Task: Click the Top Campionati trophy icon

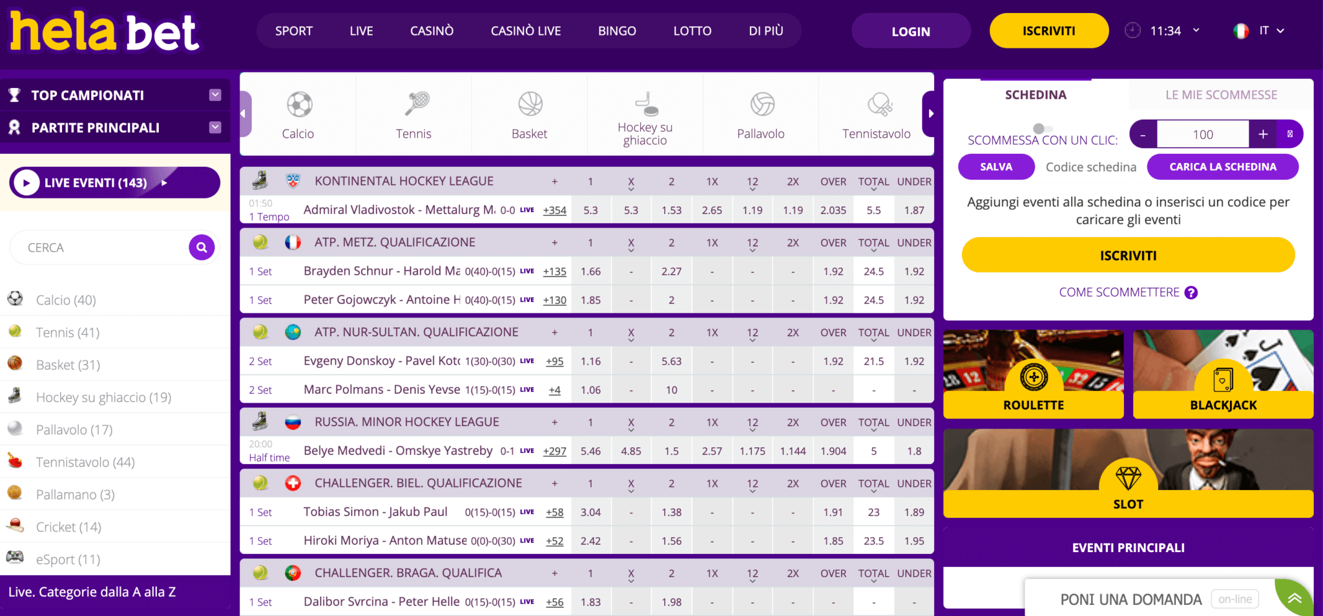Action: click(14, 95)
